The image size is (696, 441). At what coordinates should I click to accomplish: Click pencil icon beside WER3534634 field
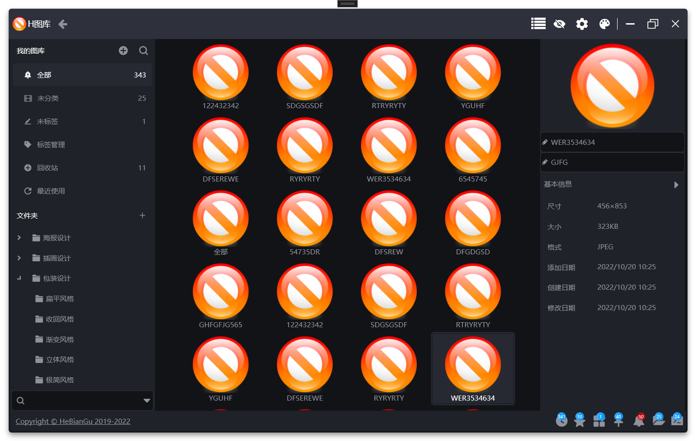545,142
